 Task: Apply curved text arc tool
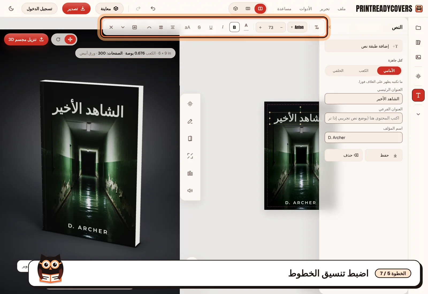(x=149, y=27)
